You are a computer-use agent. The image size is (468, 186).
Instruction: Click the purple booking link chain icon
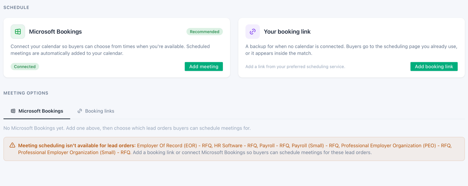tap(252, 32)
